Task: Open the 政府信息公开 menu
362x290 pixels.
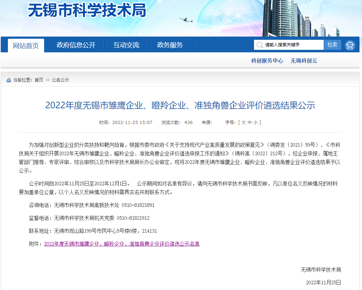Action: click(76, 45)
